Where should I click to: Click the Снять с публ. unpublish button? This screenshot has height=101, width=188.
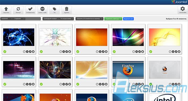pos(42,10)
